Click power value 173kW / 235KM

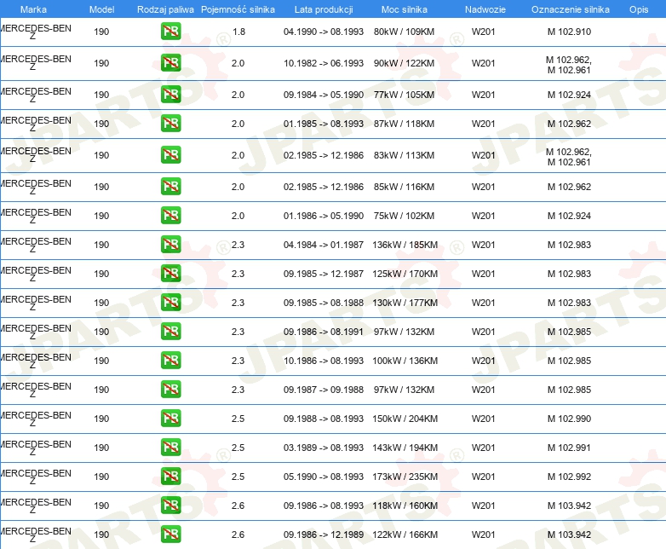[405, 477]
